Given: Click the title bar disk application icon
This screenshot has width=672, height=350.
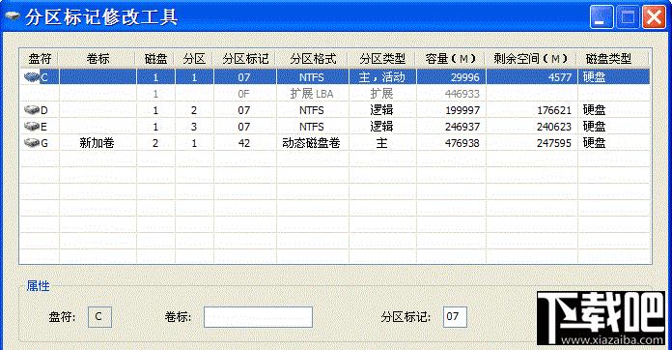Looking at the screenshot, I should click(x=13, y=16).
